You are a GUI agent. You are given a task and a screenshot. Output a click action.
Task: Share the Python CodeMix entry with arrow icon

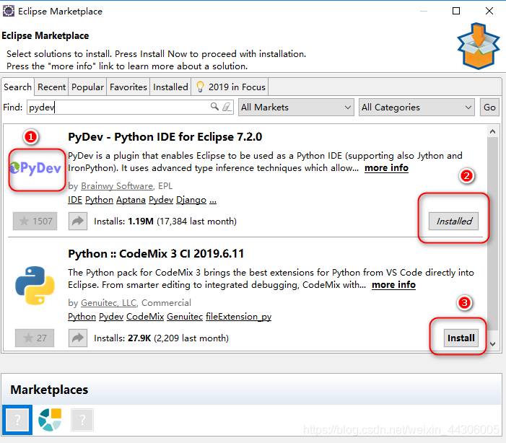point(78,338)
